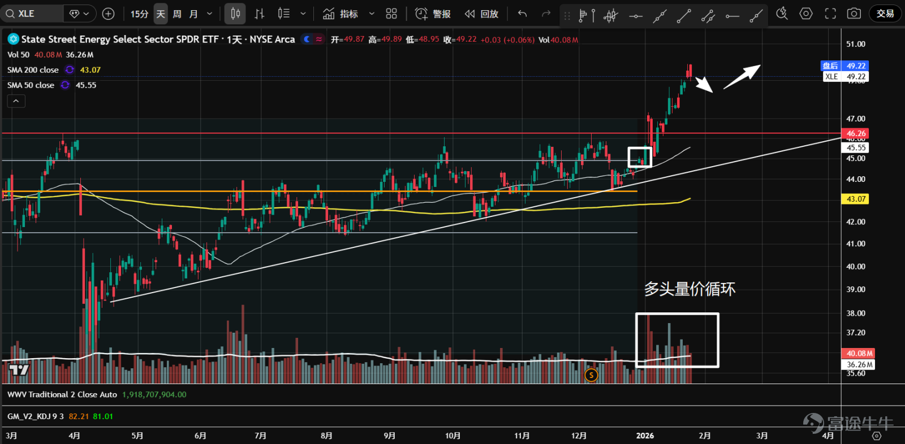Select the 月 monthly timeframe
Screen dimensions: 905x444
pyautogui.click(x=193, y=14)
